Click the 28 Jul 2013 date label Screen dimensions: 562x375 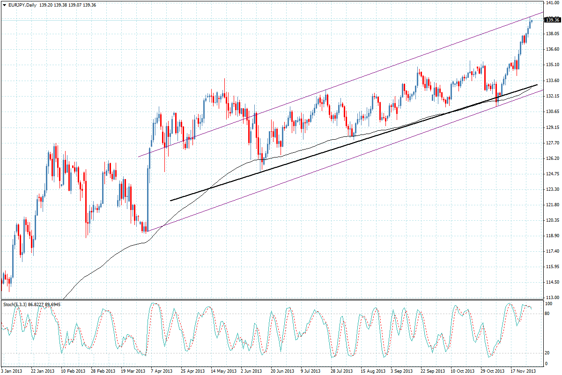click(x=341, y=371)
